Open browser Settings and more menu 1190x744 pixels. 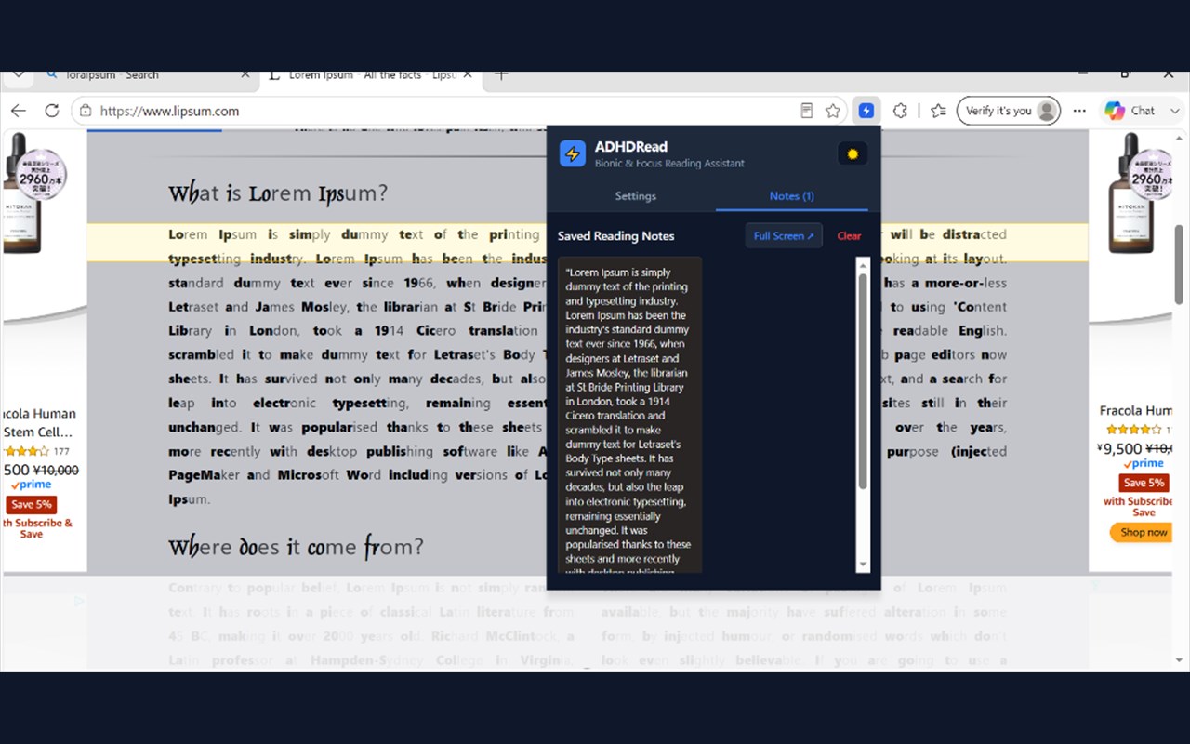pos(1079,111)
